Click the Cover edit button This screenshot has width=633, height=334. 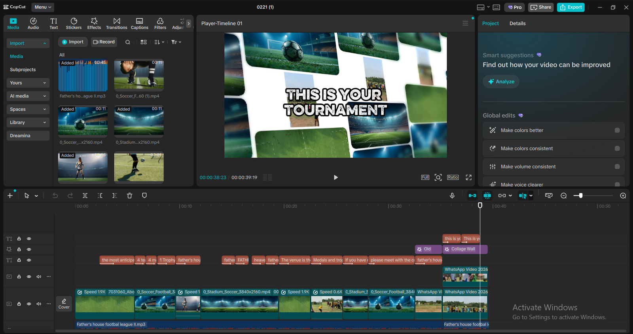click(x=64, y=304)
